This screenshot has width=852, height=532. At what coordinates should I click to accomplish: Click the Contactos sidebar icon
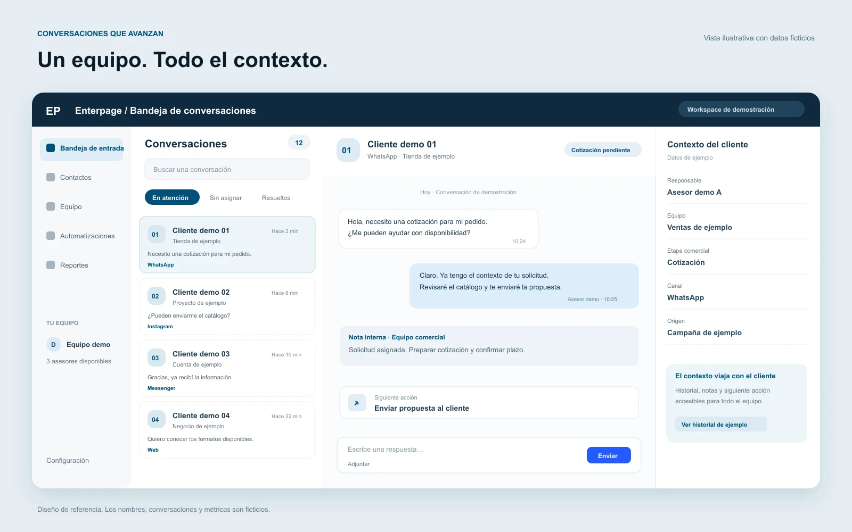click(x=51, y=177)
